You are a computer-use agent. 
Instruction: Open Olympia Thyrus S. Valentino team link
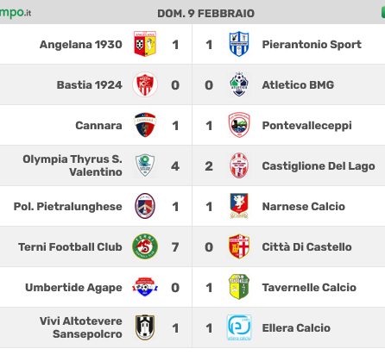click(x=73, y=165)
